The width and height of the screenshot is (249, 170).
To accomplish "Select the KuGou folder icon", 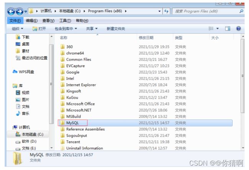I will pyautogui.click(x=62, y=97).
